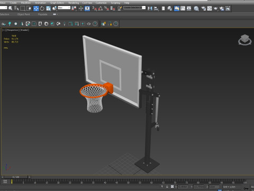The width and height of the screenshot is (254, 191).
Task: Toggle the Percent Snap icon
Action: point(106,8)
